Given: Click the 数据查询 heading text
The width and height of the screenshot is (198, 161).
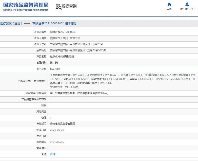Looking at the screenshot, I should pyautogui.click(x=69, y=6).
